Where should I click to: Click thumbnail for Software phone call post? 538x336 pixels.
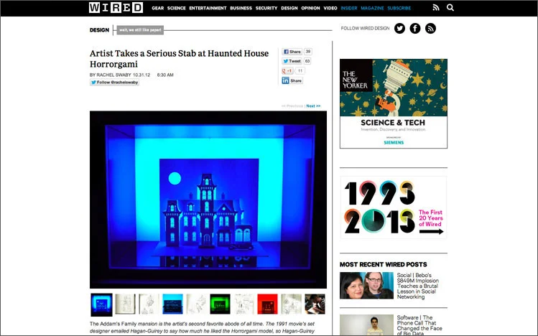point(366,325)
